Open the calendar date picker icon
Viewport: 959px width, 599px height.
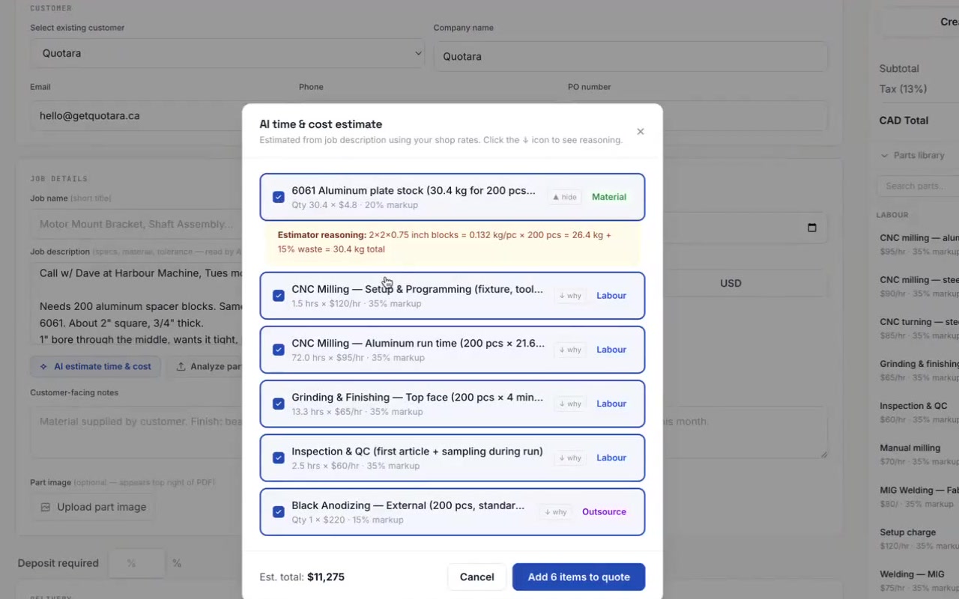point(811,228)
